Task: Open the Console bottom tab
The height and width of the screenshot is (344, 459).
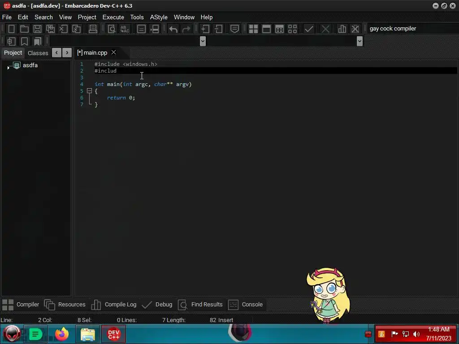Action: (245, 305)
